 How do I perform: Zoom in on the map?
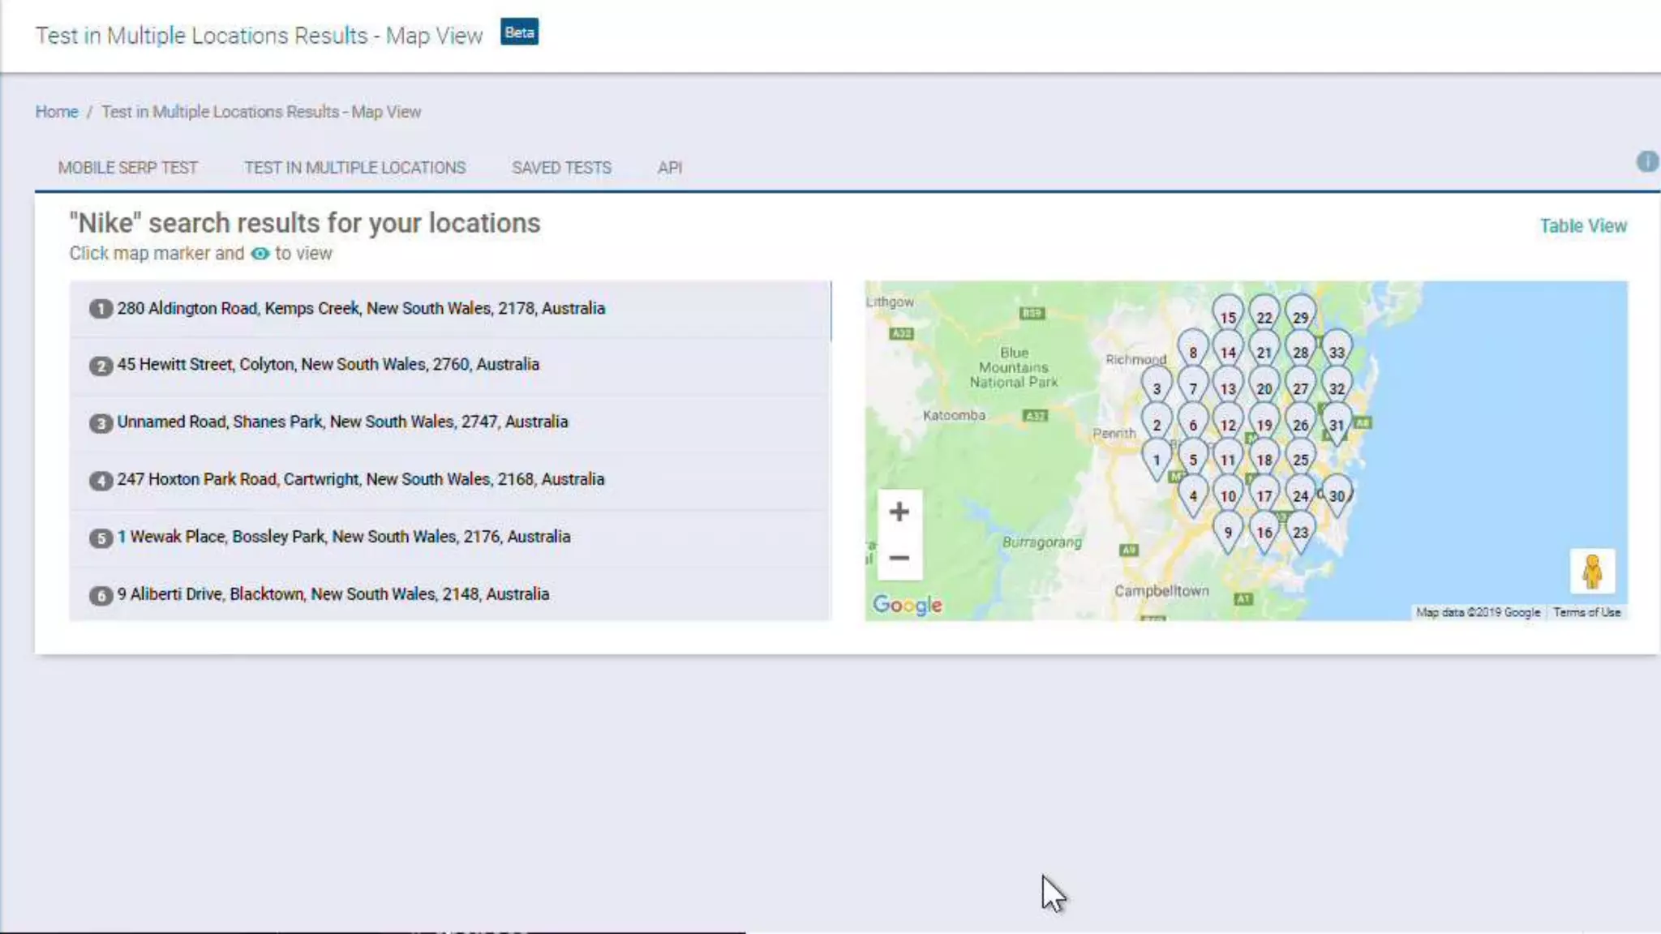[x=899, y=512]
